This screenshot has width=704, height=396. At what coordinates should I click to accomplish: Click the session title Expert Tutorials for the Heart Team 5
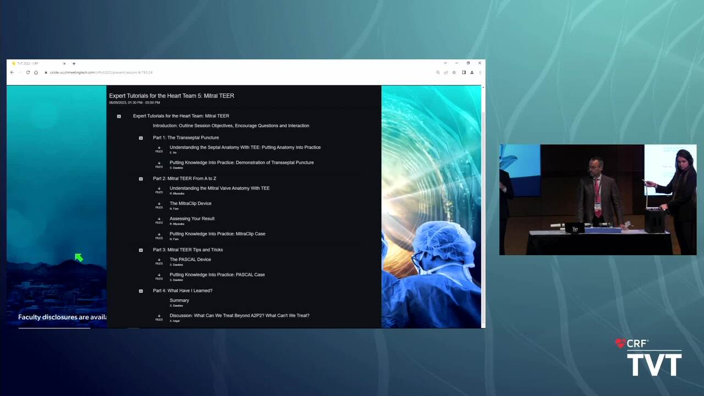[172, 96]
